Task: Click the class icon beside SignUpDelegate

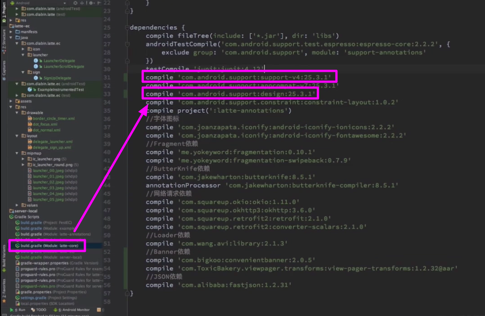Action: pos(36,78)
